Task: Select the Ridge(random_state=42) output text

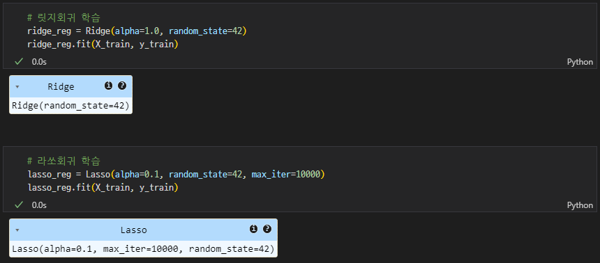Action: [x=70, y=106]
